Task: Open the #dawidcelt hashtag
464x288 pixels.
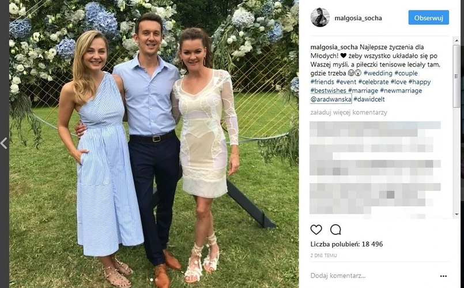Action: pos(369,99)
